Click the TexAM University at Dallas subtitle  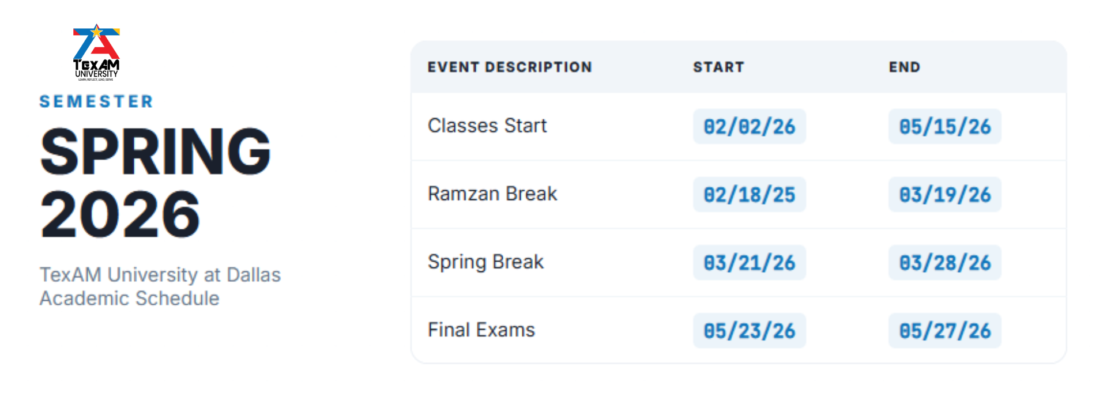click(160, 275)
